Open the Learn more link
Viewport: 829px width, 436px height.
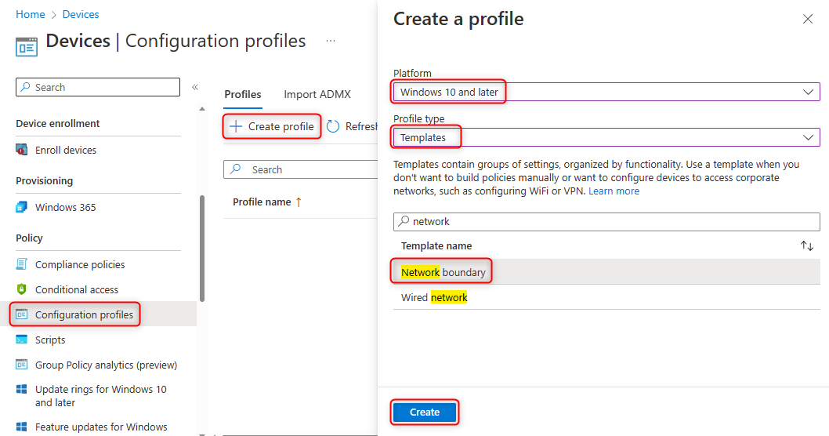pos(614,191)
